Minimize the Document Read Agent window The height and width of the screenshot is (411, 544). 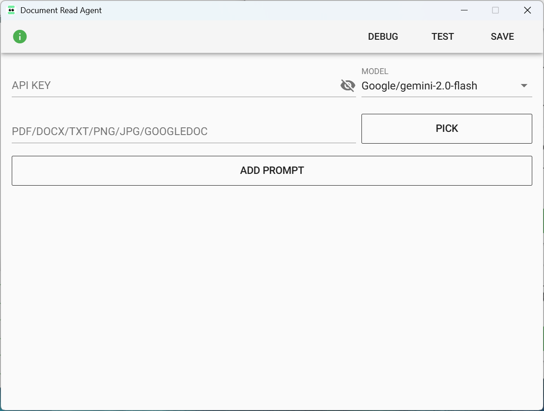464,10
